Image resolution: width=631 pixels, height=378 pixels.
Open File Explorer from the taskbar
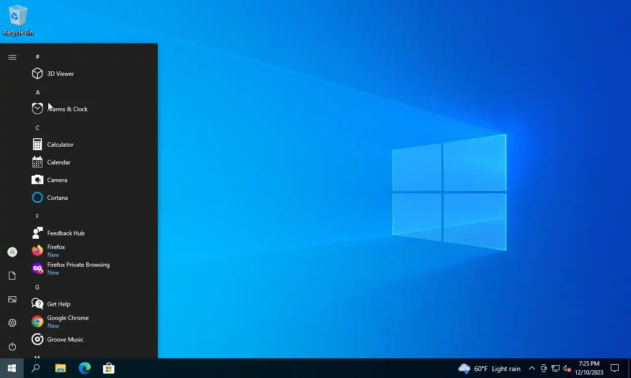[60, 368]
